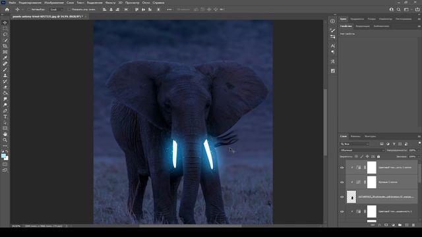The image size is (422, 237).
Task: Select the Type tool
Action: coord(5,117)
